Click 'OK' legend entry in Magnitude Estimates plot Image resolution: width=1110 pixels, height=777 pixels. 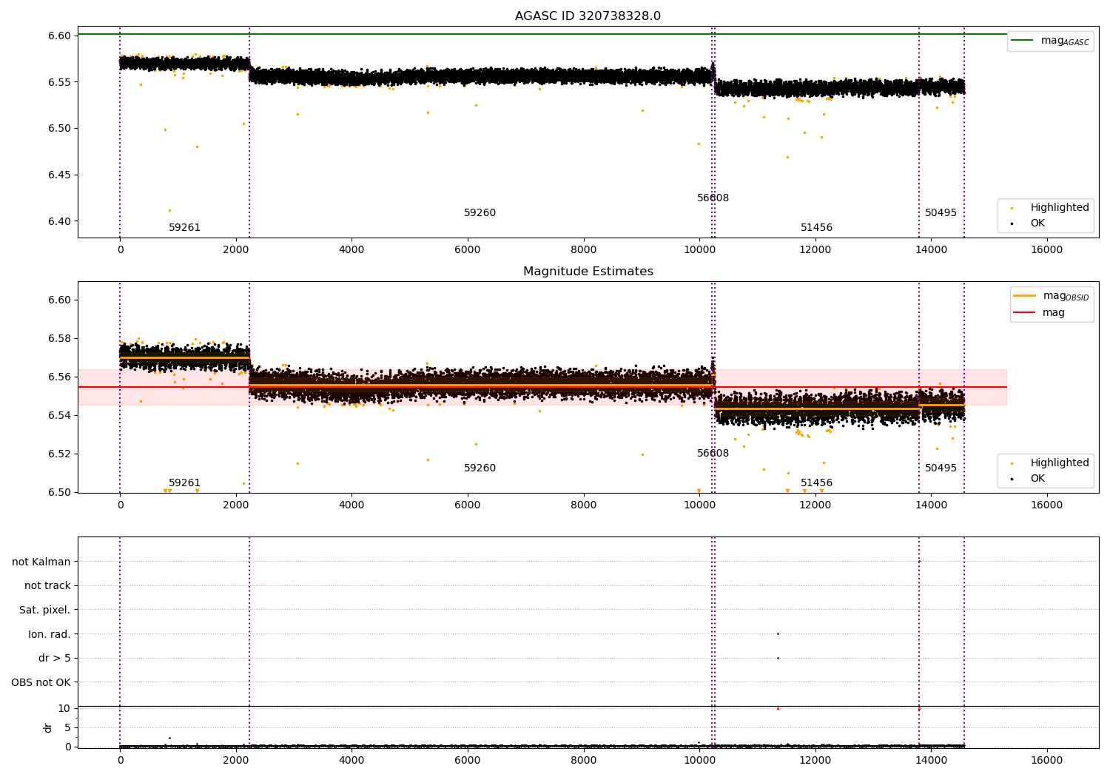click(1029, 478)
